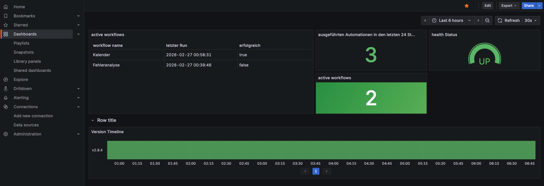Image resolution: width=544 pixels, height=186 pixels.
Task: Click the Edit dashboard button
Action: [x=487, y=6]
